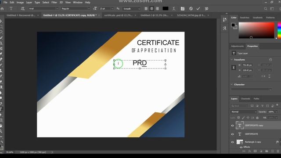Filter layers by adjustment layers
Image resolution: width=281 pixels, height=158 pixels.
[257, 106]
